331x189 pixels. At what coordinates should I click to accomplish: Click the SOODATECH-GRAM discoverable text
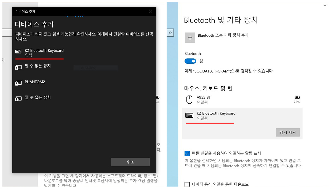click(229, 71)
